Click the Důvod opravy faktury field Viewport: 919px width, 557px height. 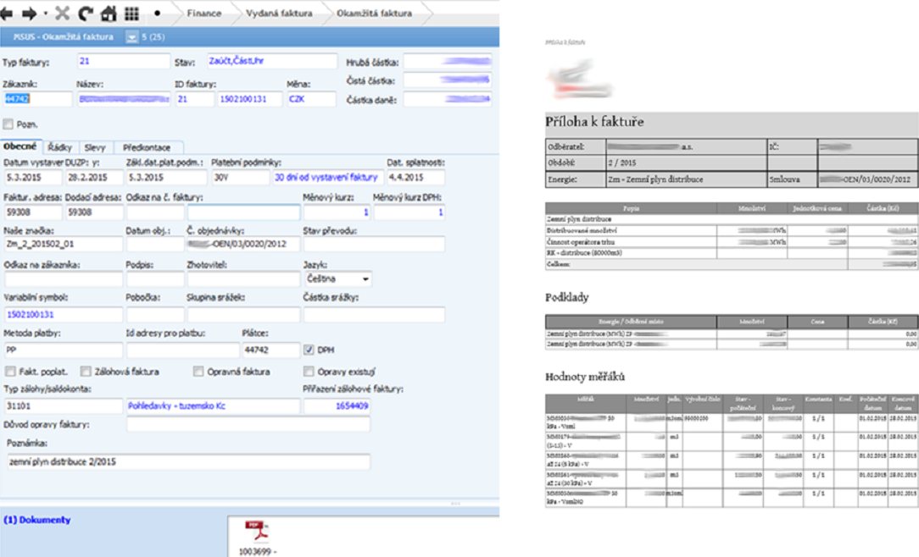pyautogui.click(x=248, y=425)
